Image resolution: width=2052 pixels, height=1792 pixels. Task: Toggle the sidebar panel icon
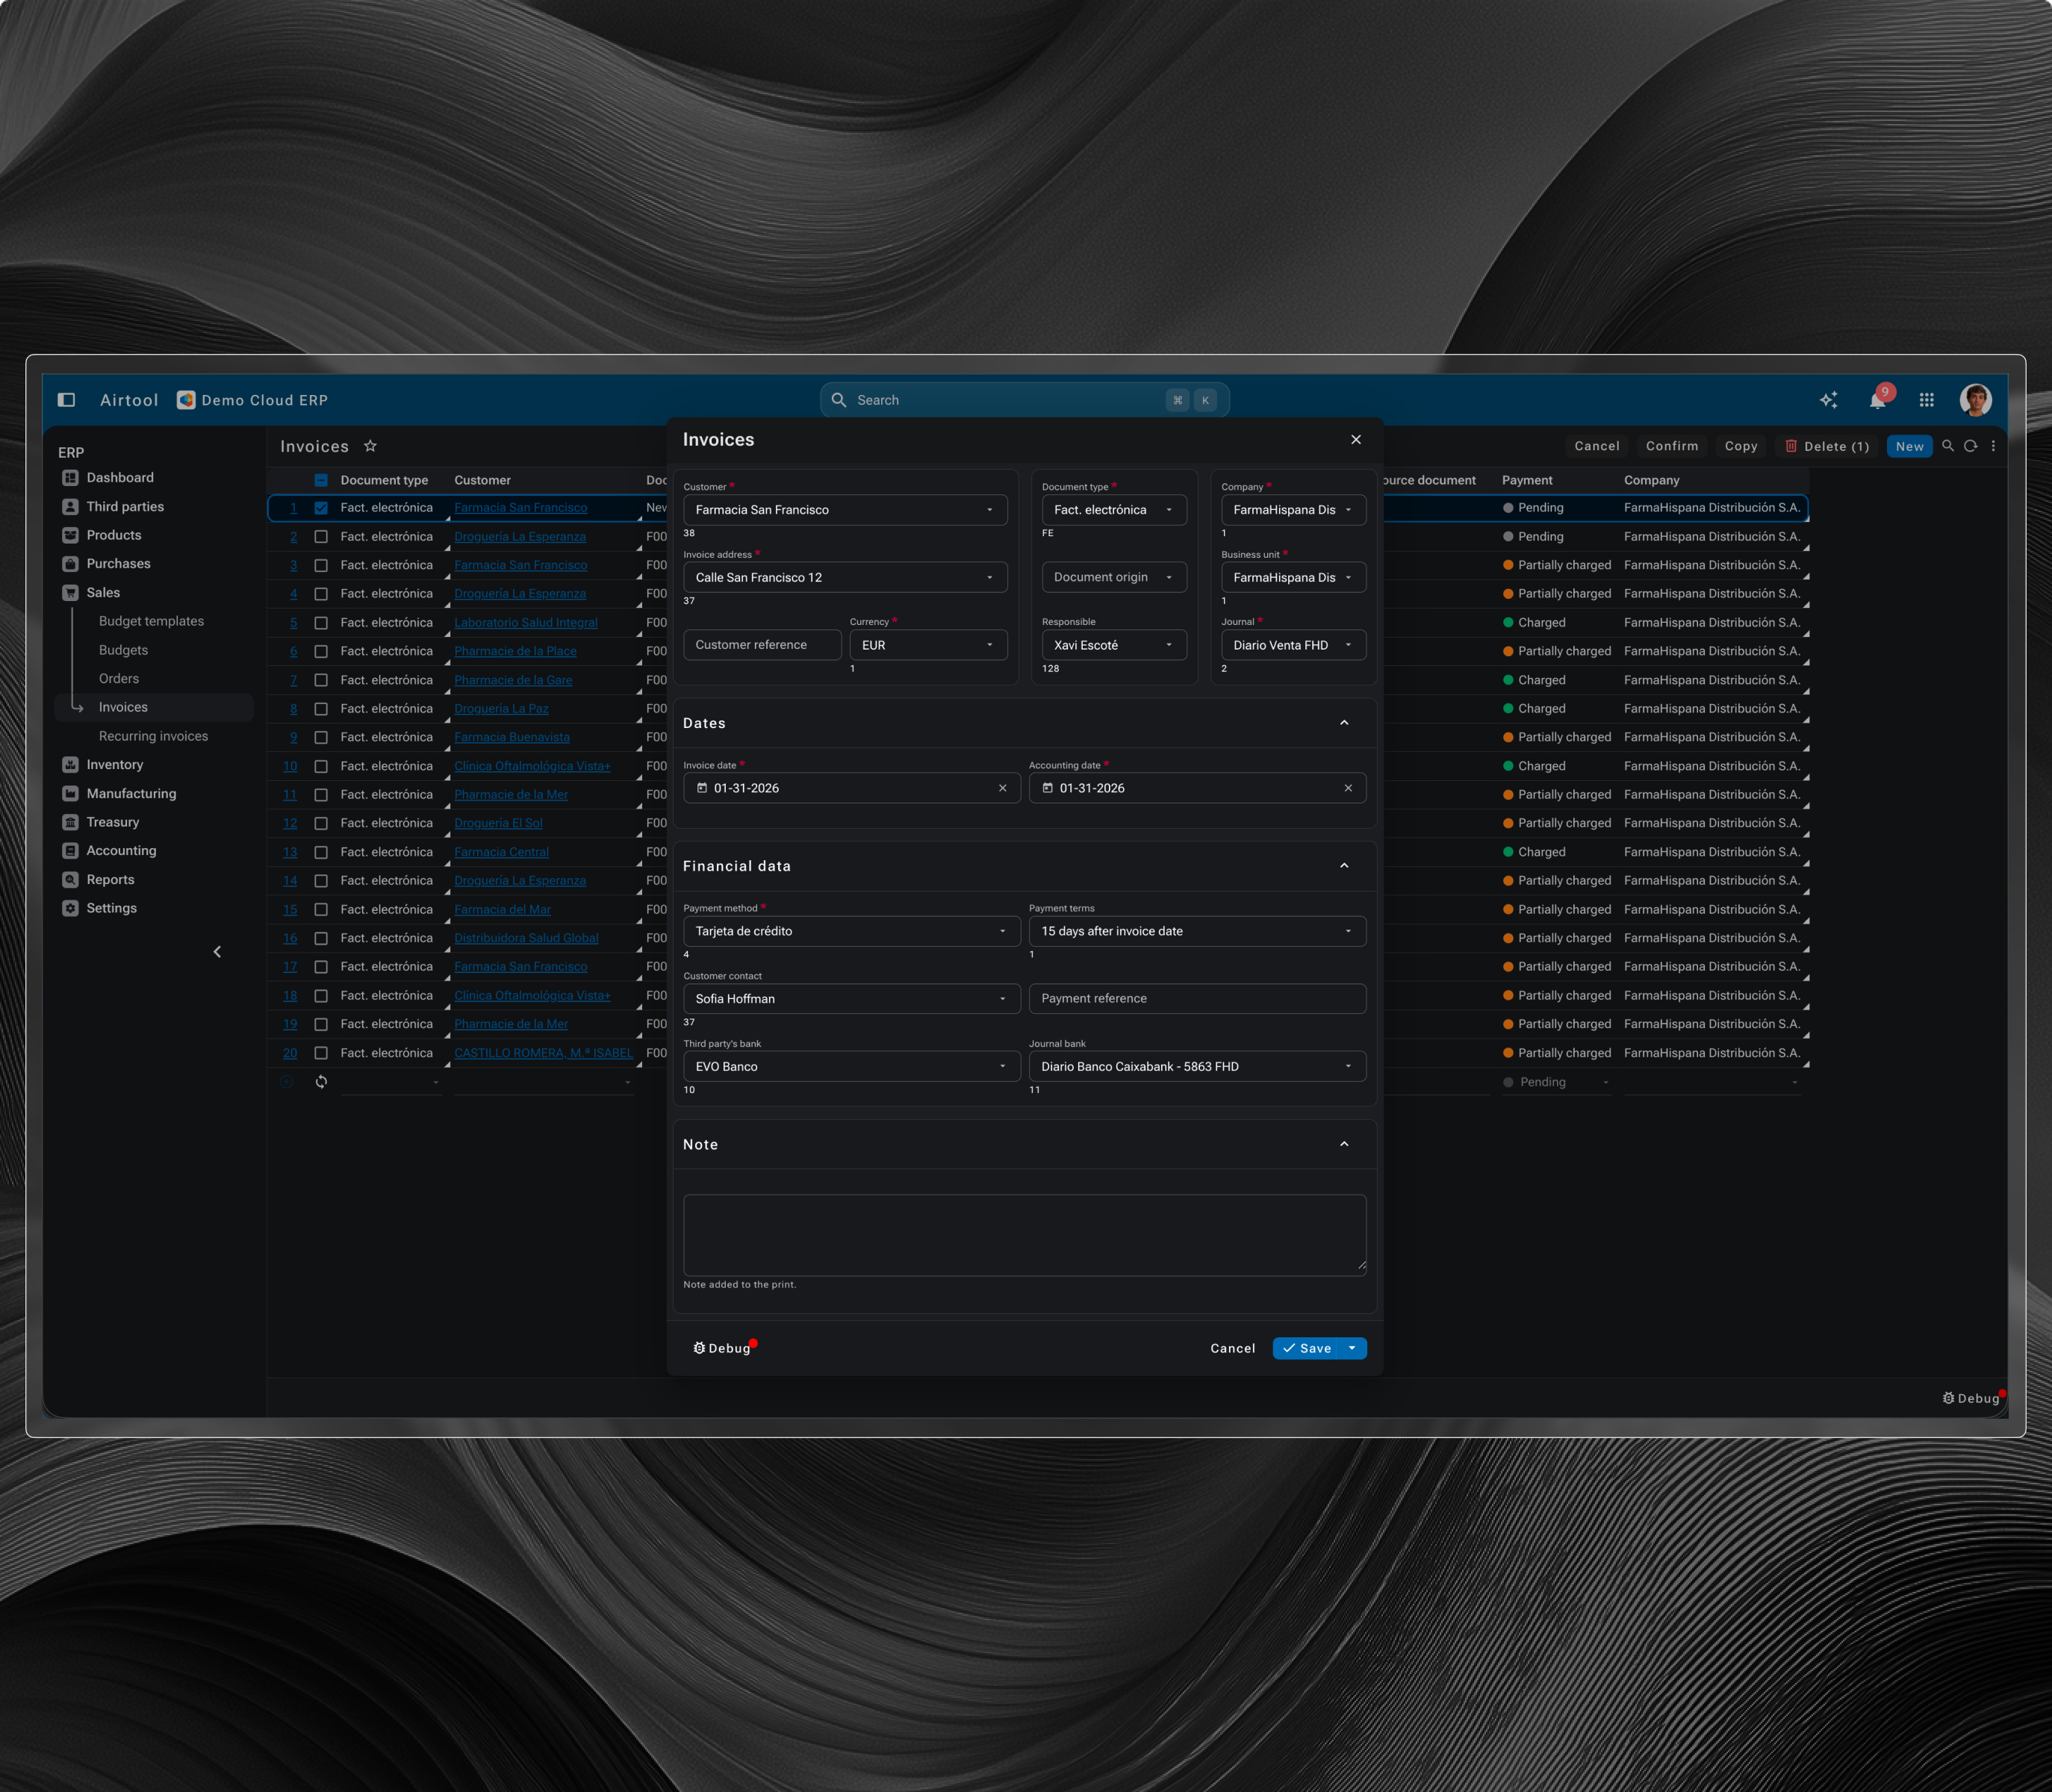[x=66, y=400]
